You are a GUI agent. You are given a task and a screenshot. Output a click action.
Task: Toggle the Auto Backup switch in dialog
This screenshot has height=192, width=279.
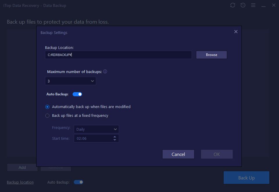[x=77, y=94]
